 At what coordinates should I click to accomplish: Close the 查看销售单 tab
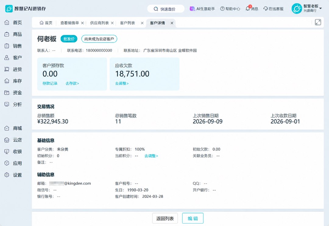point(83,23)
